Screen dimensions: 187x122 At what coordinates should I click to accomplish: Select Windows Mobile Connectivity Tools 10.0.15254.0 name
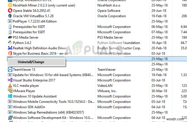pyautogui.click(x=54, y=102)
